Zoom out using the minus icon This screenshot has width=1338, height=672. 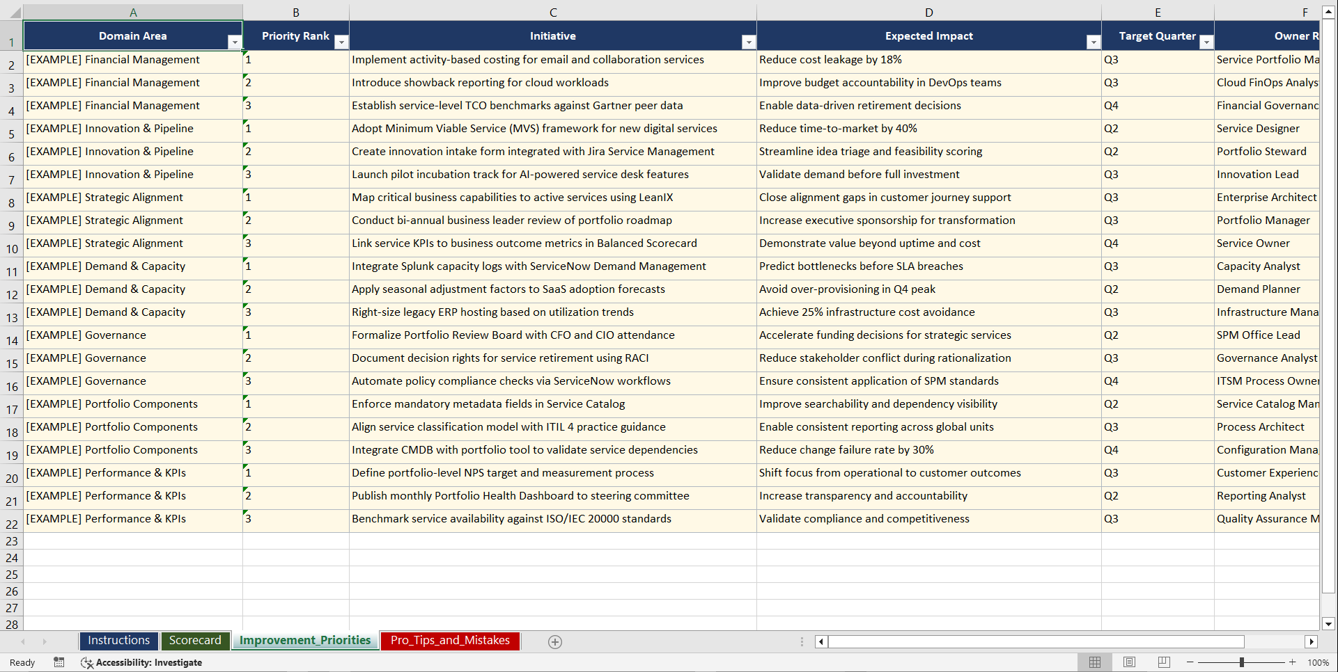1190,662
